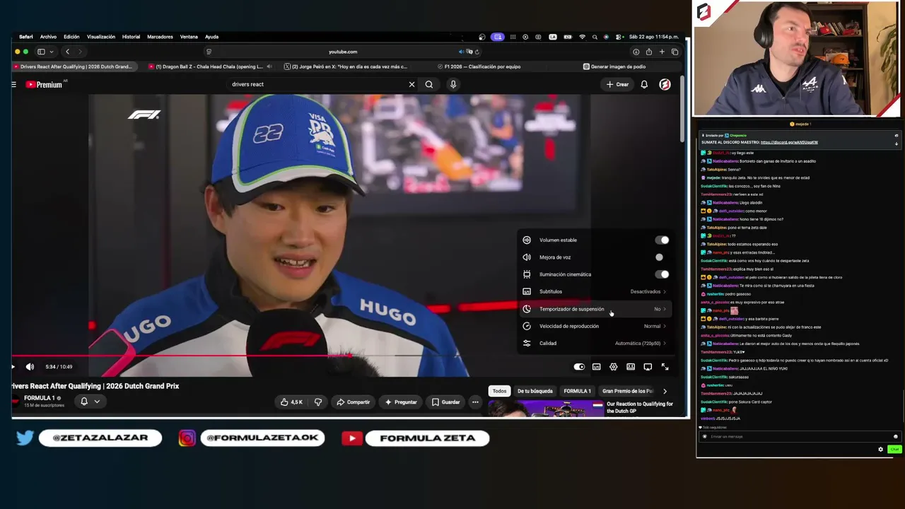Image resolution: width=905 pixels, height=509 pixels.
Task: Show Safari downloads icon
Action: pos(636,52)
